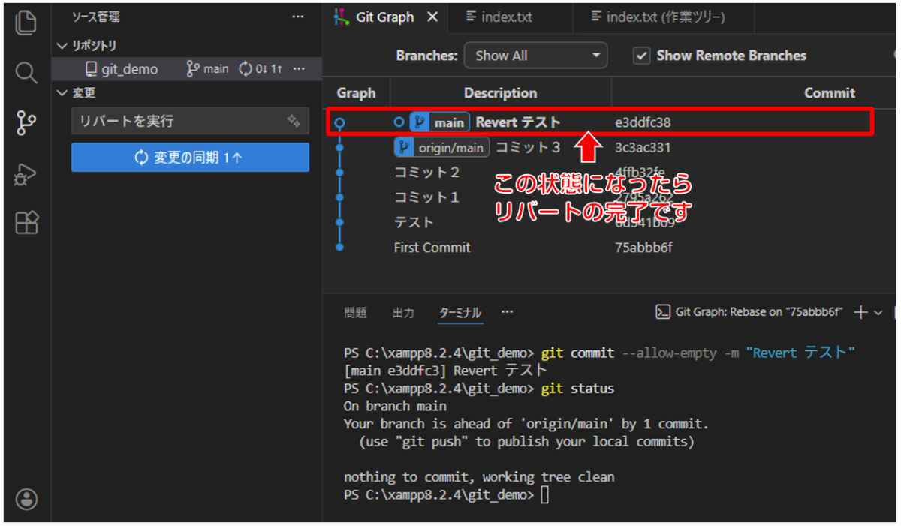Collapse the 変更 section
The width and height of the screenshot is (901, 526).
pos(63,93)
